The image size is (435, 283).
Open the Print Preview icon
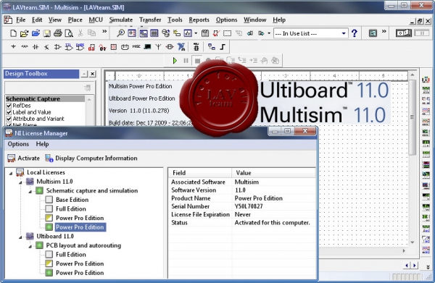click(x=69, y=33)
